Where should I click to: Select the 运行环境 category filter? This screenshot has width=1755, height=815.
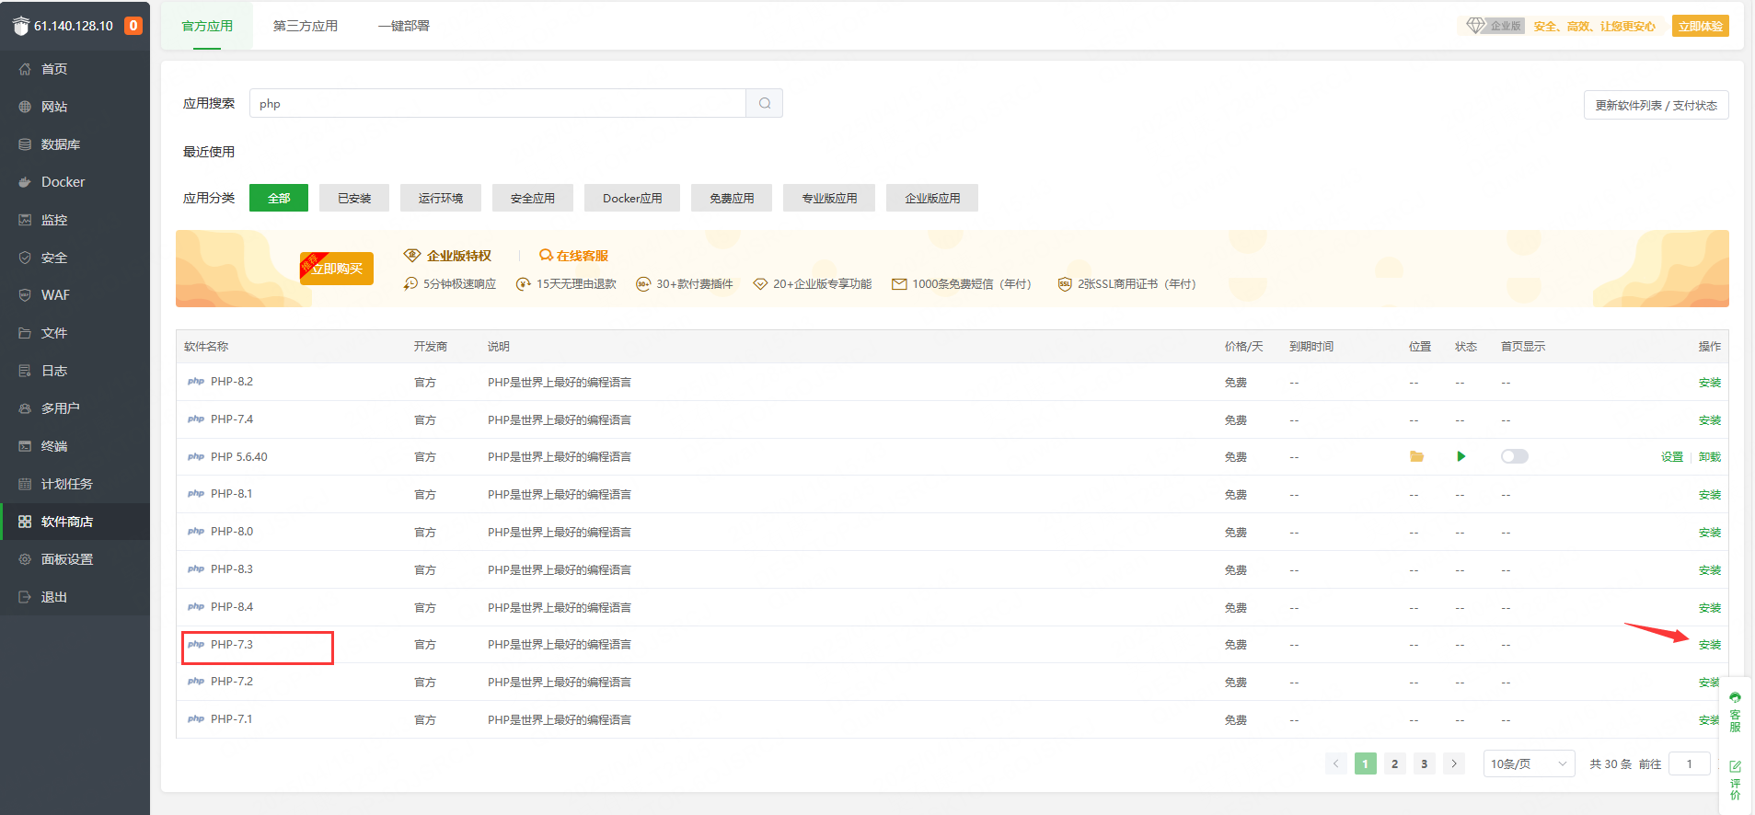click(x=441, y=198)
